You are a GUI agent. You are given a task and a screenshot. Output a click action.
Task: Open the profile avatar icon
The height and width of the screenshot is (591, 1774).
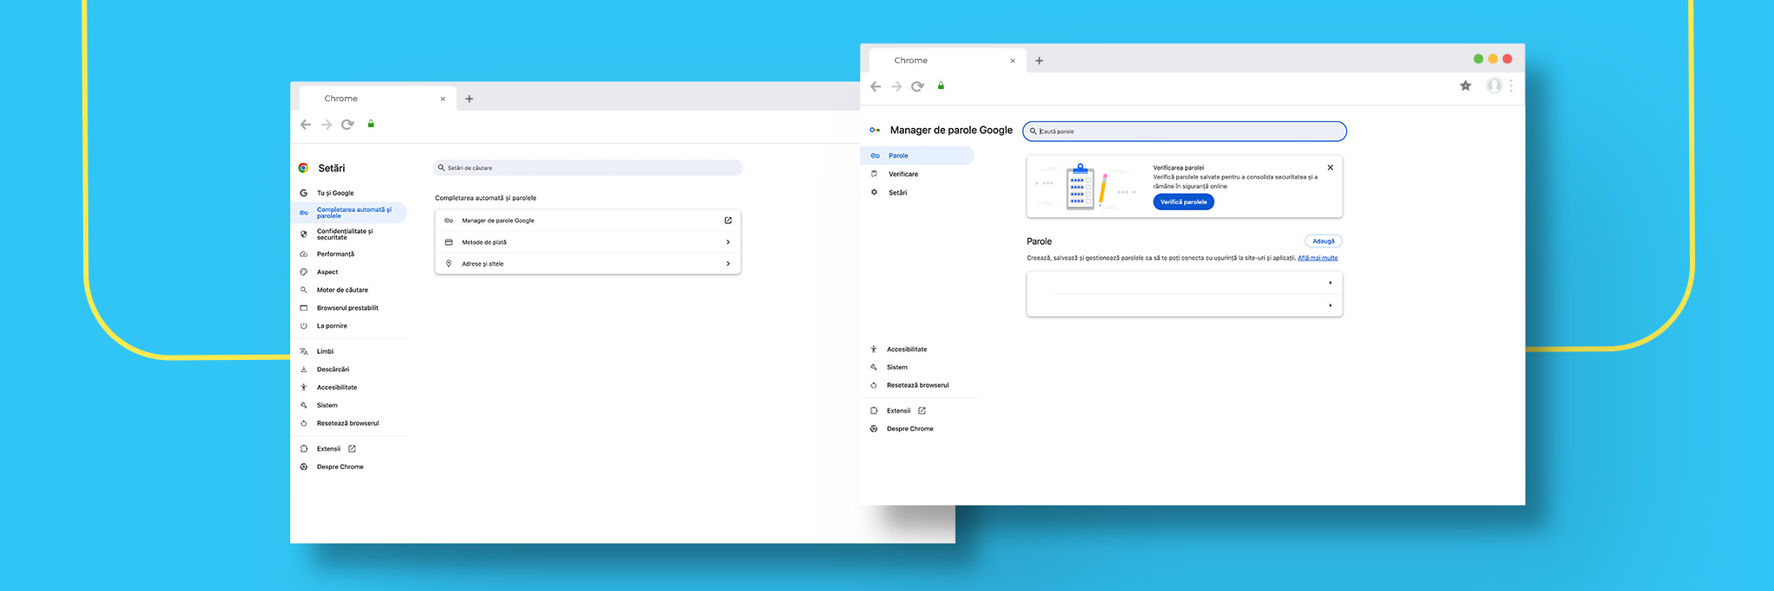point(1493,86)
